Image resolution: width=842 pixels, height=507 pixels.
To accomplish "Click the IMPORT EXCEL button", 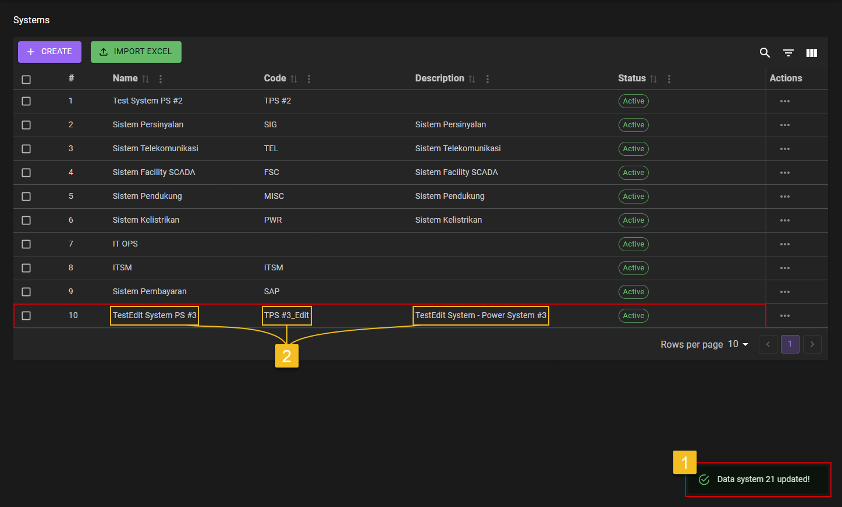I will pyautogui.click(x=136, y=52).
